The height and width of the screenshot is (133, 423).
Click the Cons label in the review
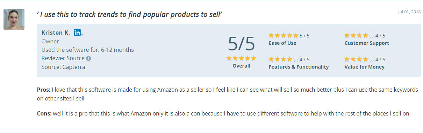[44, 113]
